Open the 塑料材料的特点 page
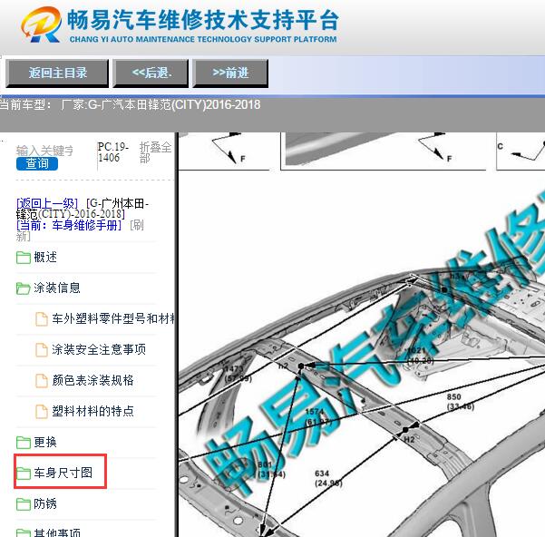This screenshot has width=545, height=537. click(92, 411)
